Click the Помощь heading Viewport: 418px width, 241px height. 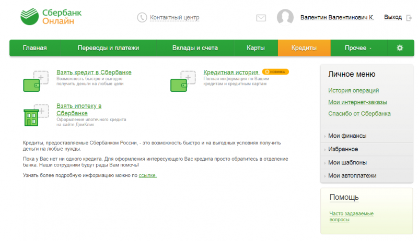[344, 197]
